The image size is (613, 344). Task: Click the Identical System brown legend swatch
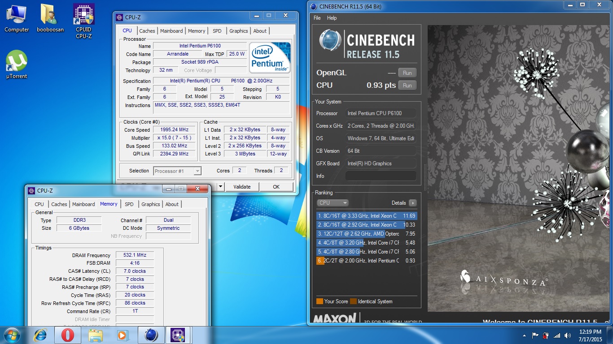pos(353,301)
